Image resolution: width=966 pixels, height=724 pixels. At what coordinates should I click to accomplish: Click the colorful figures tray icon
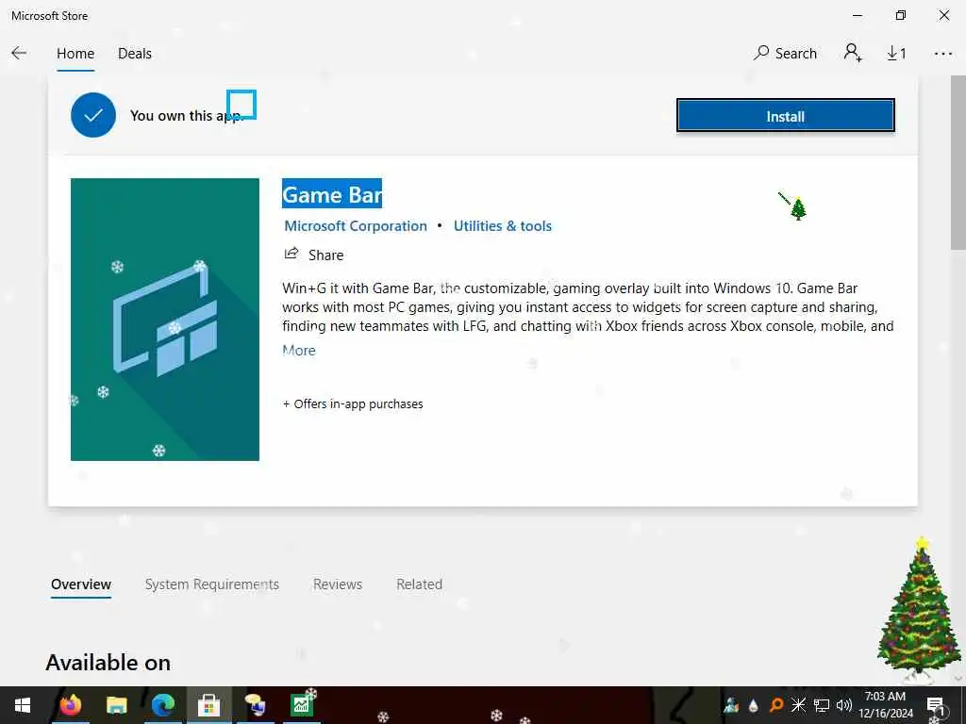pyautogui.click(x=731, y=705)
